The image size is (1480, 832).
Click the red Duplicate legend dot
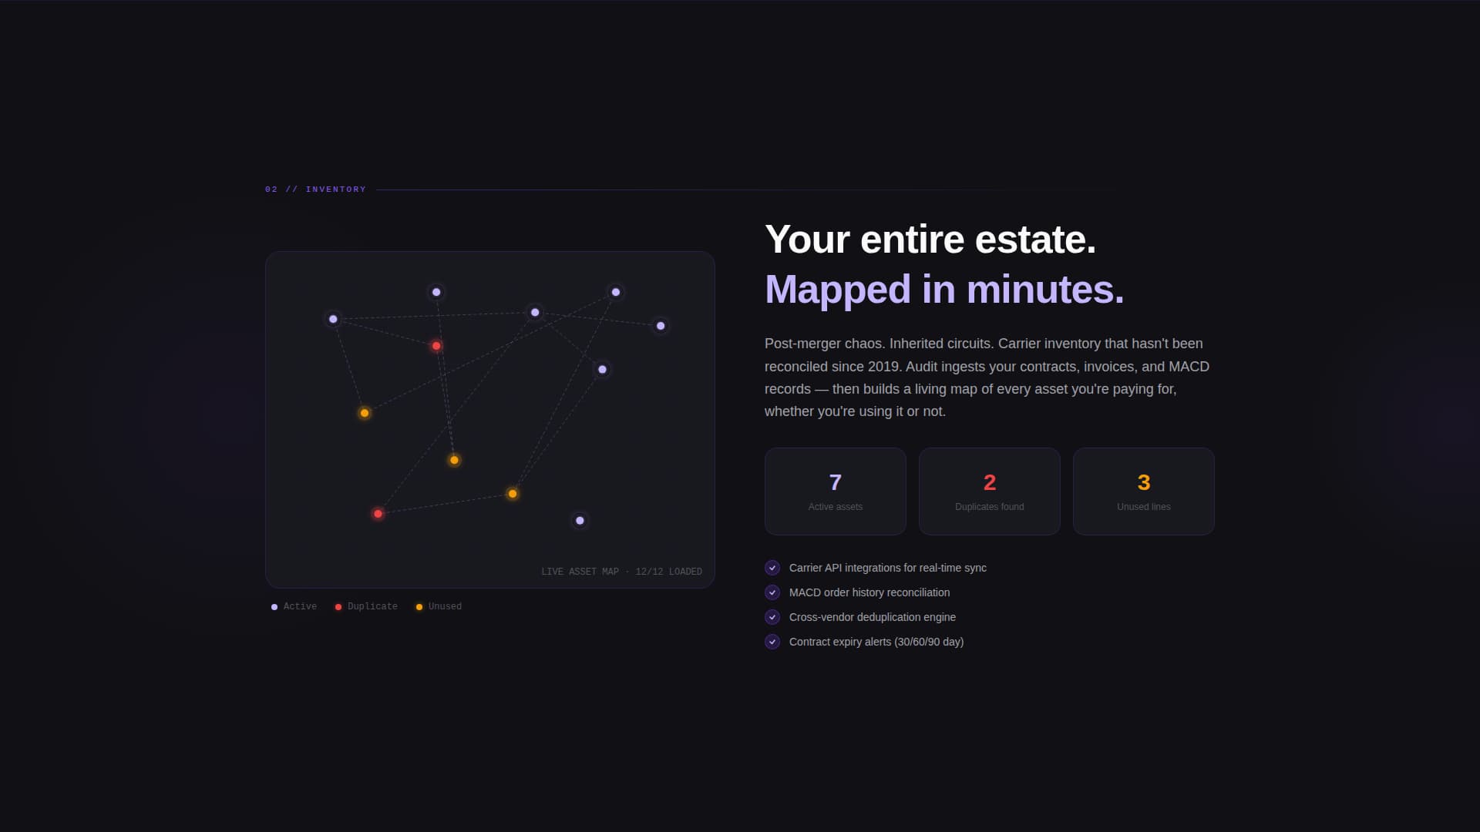[x=338, y=607]
